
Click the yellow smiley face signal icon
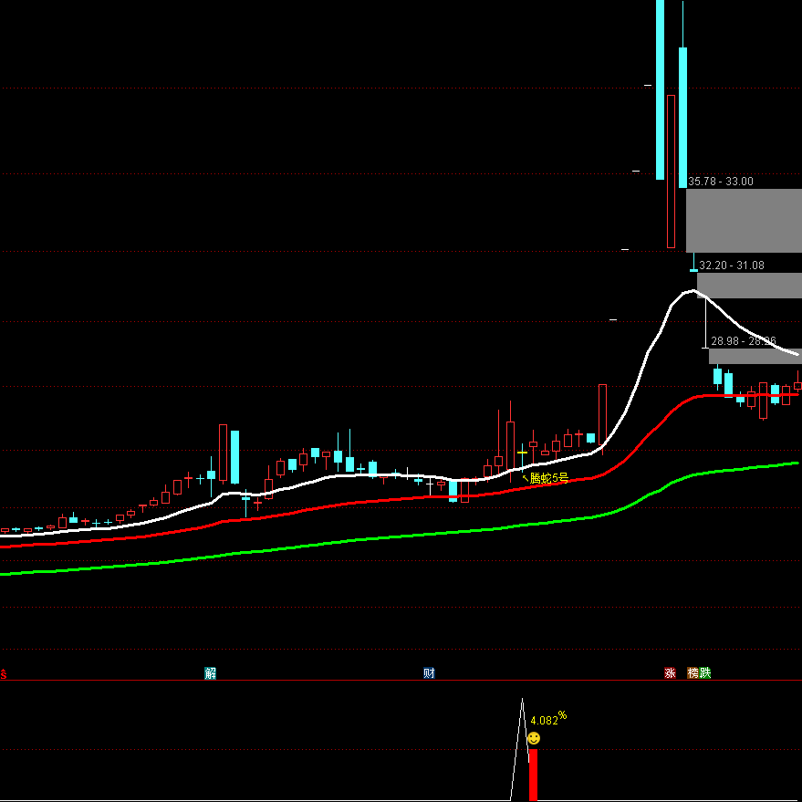pos(534,738)
